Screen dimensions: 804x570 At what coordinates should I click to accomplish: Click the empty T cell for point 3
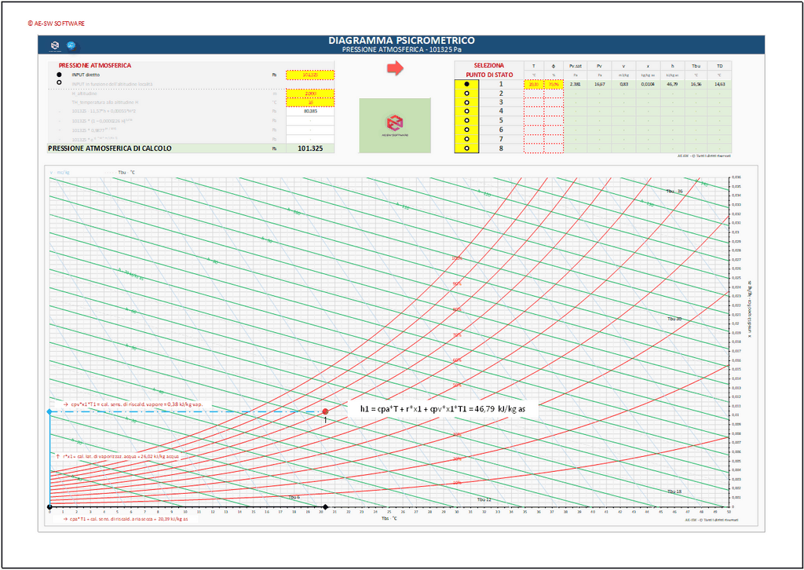(x=534, y=102)
